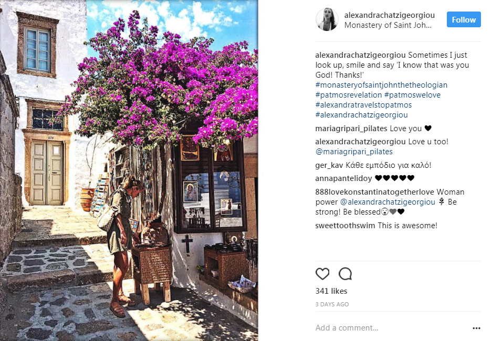Open @alexandrachatzigeorgiou mention in Woman power comment
The image size is (492, 341).
388,202
